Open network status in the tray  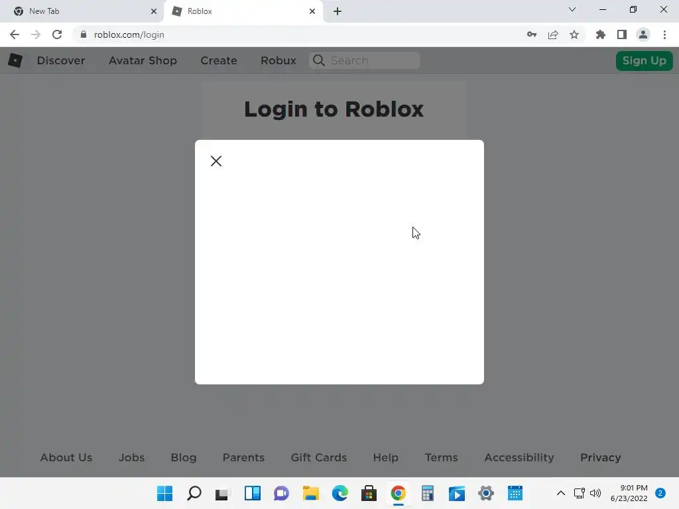tap(580, 493)
